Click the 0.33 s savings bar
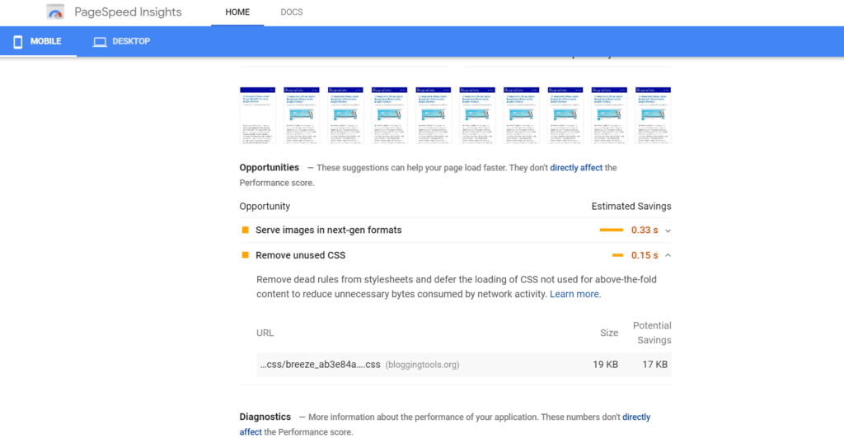Viewport: 844px width, 438px height. [611, 231]
